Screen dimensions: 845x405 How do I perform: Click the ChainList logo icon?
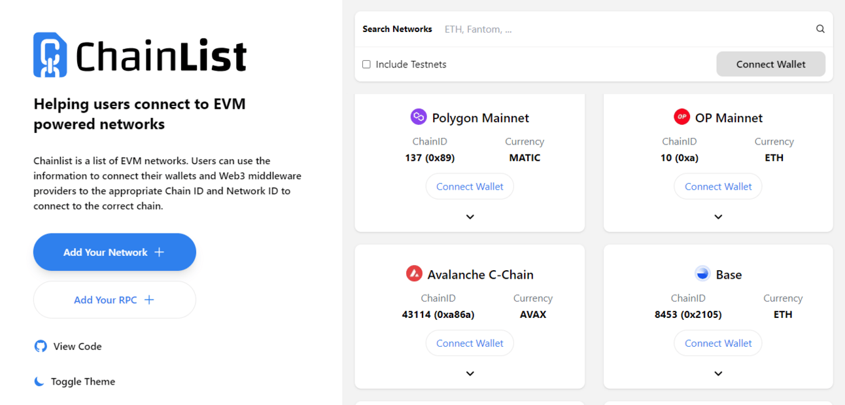pos(50,55)
